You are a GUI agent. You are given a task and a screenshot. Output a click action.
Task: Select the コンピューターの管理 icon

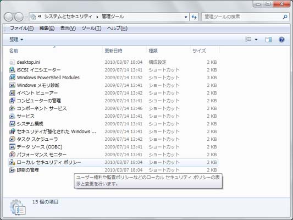[x=12, y=101]
